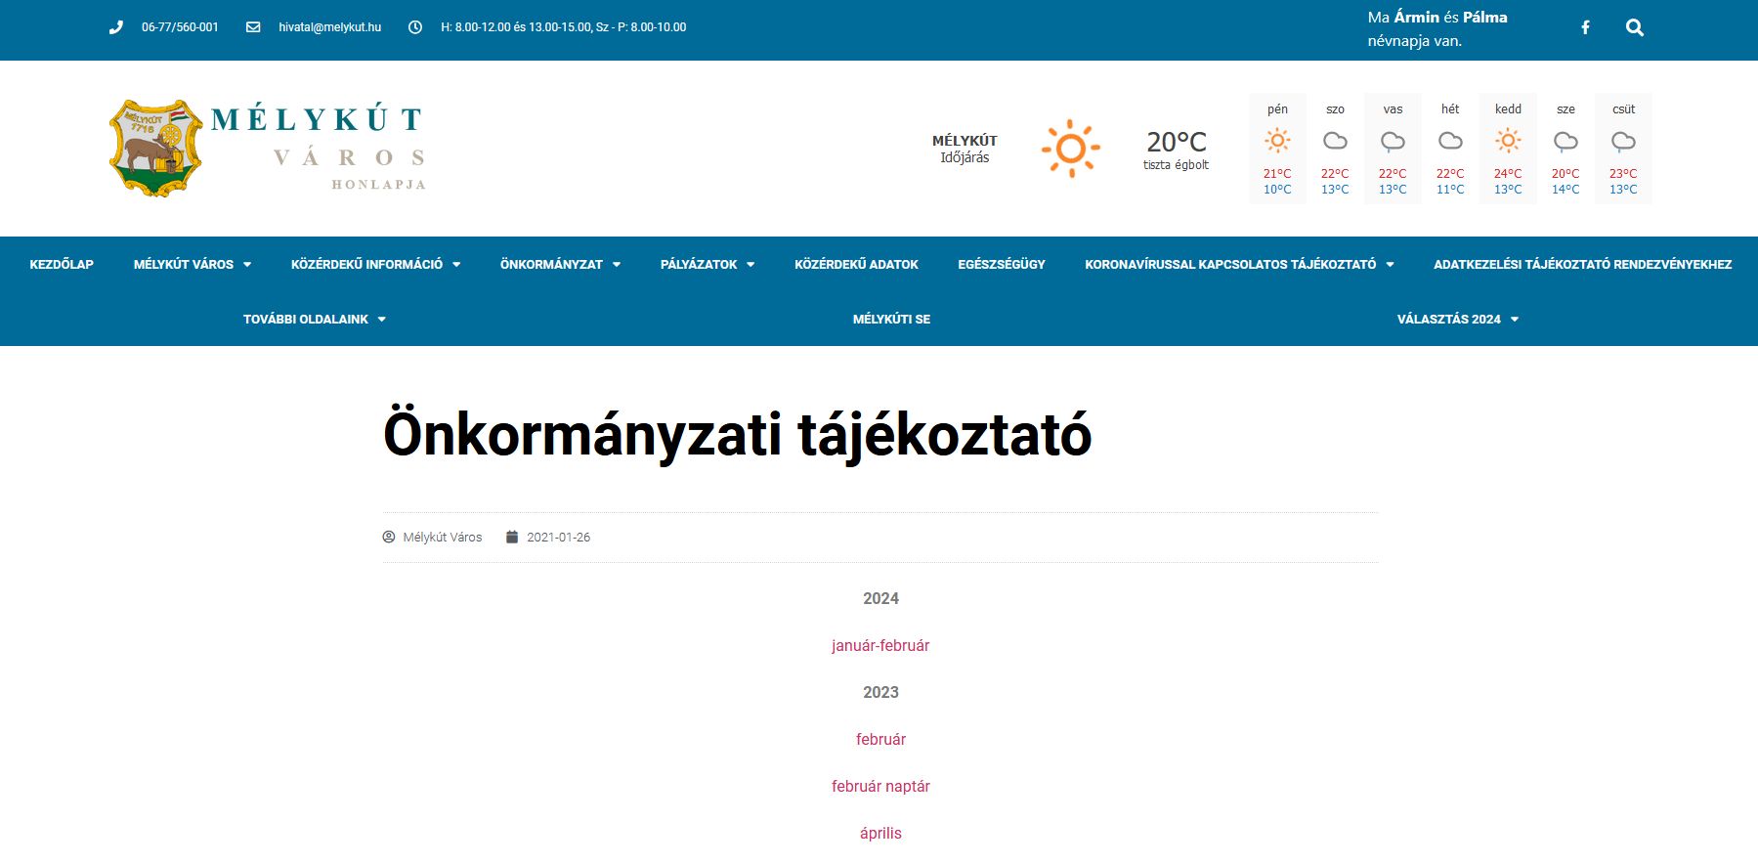This screenshot has height=865, width=1758.
Task: Click the hivatal@melykut.hu email link
Action: (x=329, y=27)
